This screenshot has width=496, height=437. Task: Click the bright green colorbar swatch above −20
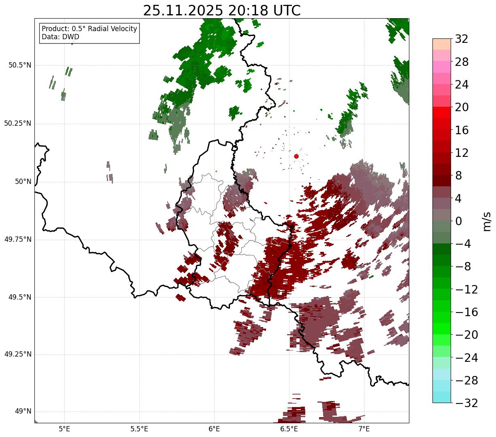[x=442, y=329]
